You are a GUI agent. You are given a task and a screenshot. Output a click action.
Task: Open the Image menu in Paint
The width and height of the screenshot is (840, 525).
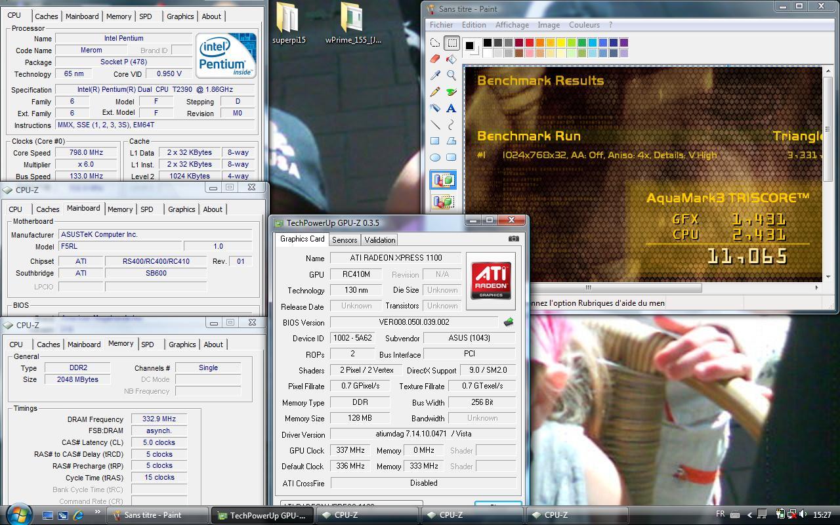[x=549, y=25]
